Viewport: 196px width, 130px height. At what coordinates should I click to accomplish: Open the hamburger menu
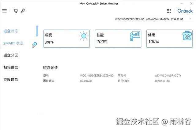pos(5,11)
